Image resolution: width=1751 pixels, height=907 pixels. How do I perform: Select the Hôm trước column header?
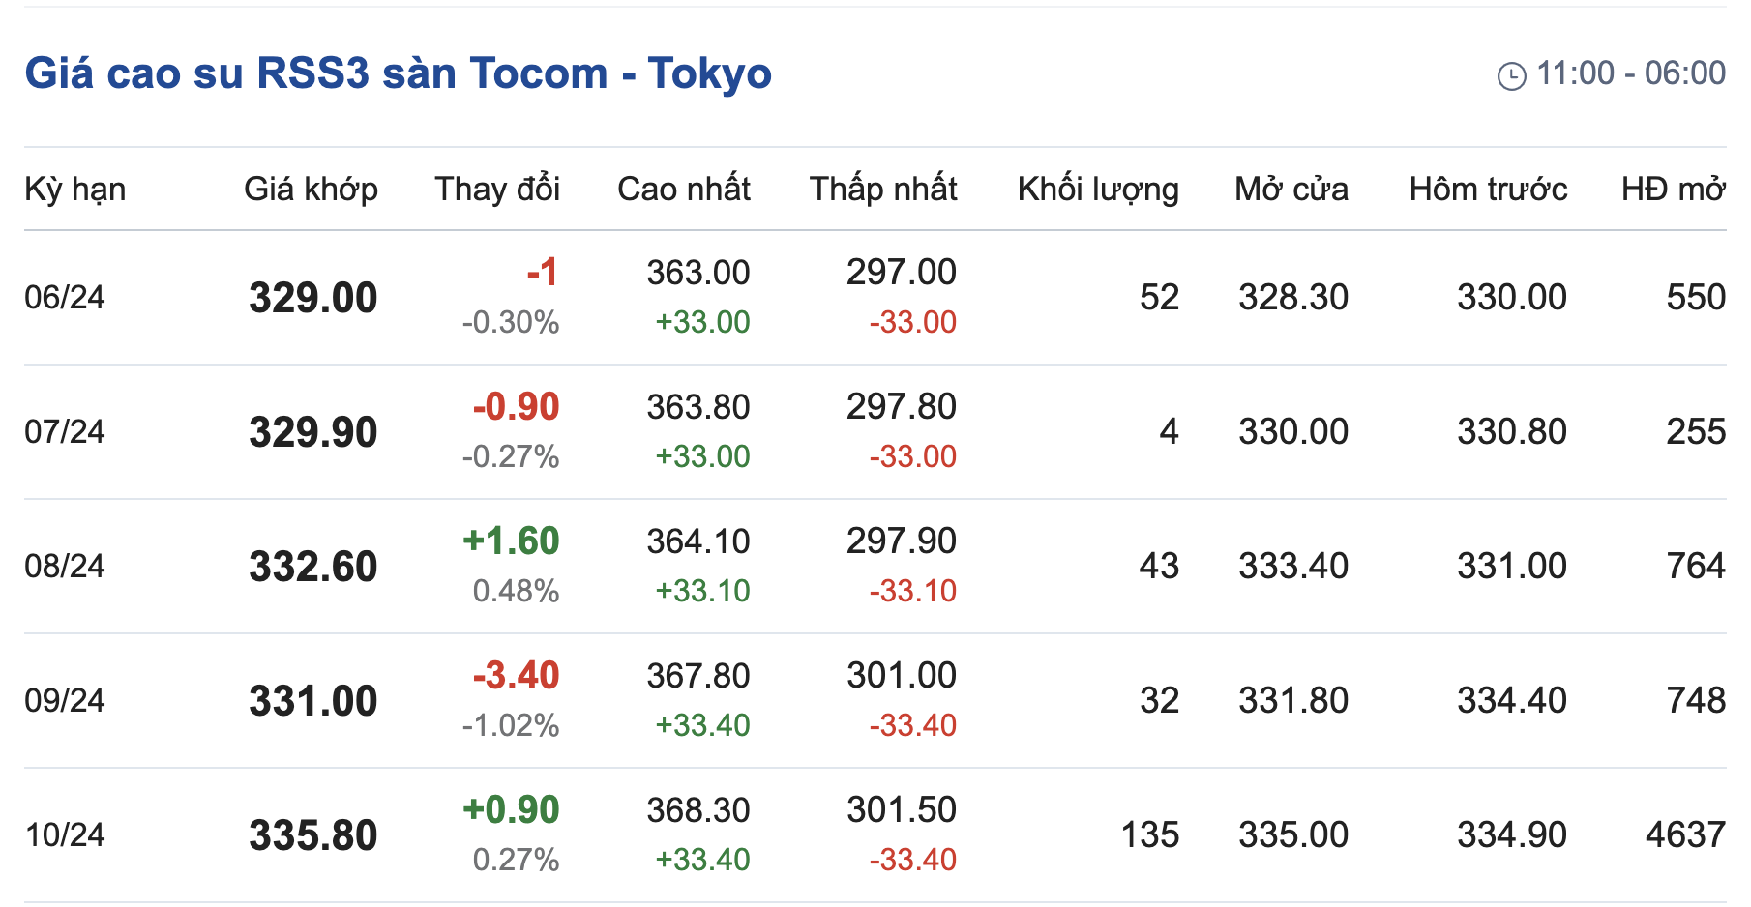1488,190
